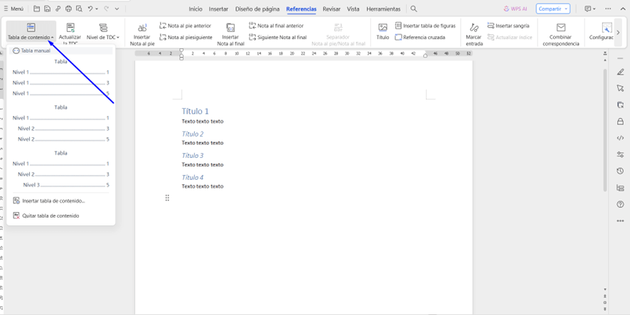The height and width of the screenshot is (315, 630).
Task: Click the share-link icon in quick toolbar
Action: click(58, 9)
